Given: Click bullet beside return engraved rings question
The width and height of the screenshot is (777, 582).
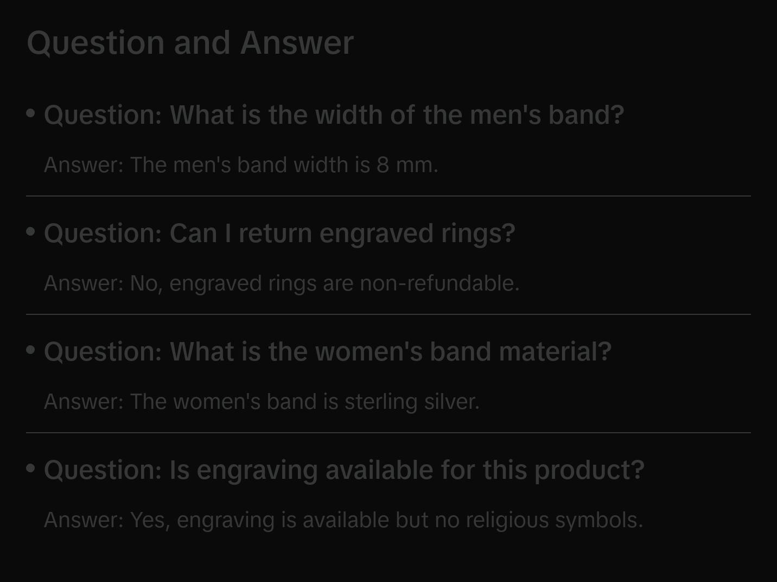Looking at the screenshot, I should coord(31,232).
